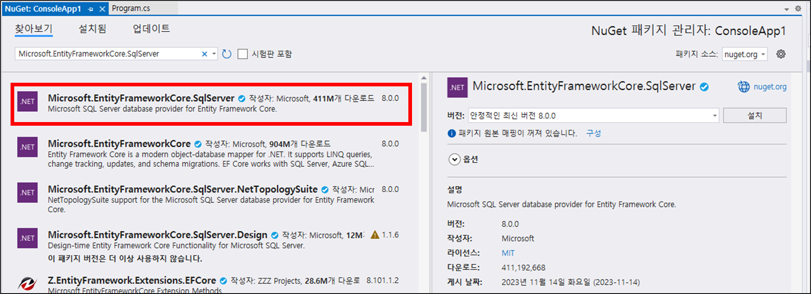Close the NuGet: ConsoleApp1 tab

pos(102,9)
